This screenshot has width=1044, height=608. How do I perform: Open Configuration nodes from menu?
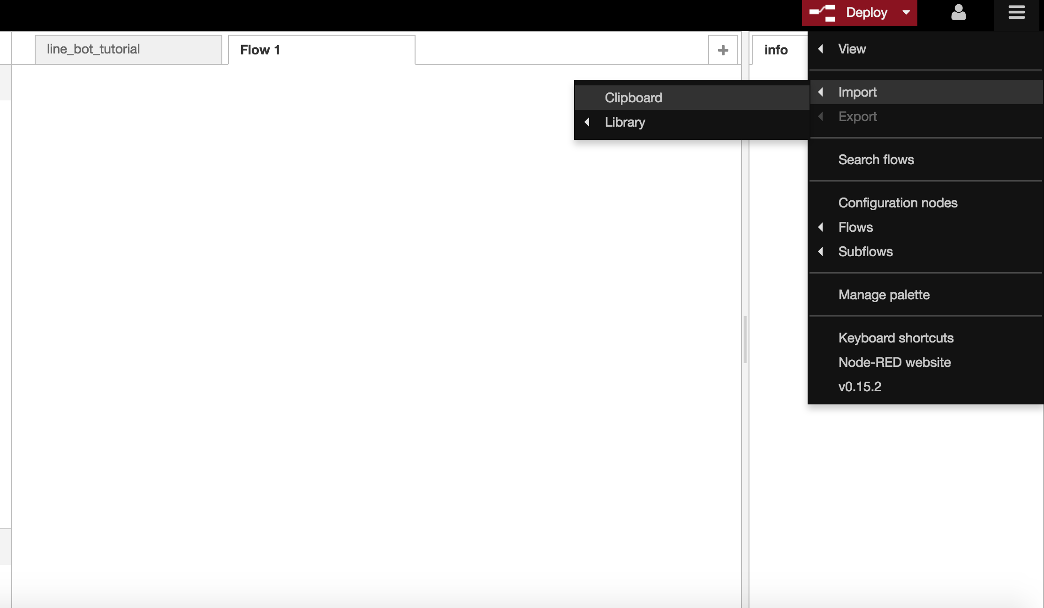(925, 203)
